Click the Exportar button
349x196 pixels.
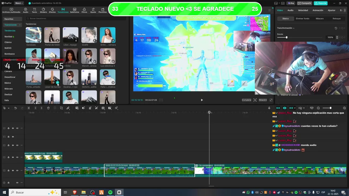pos(321,3)
